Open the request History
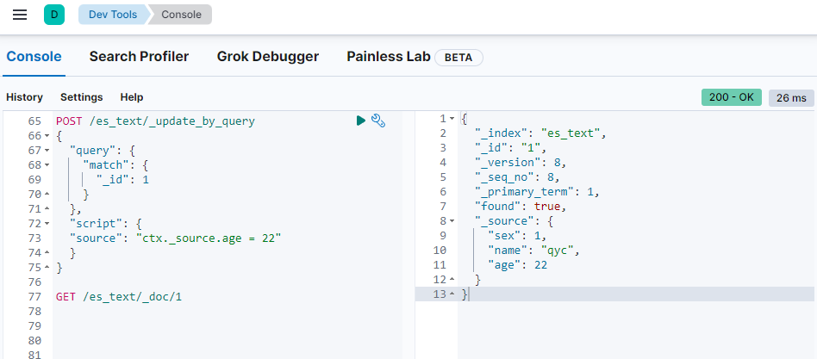The image size is (817, 359). [24, 97]
